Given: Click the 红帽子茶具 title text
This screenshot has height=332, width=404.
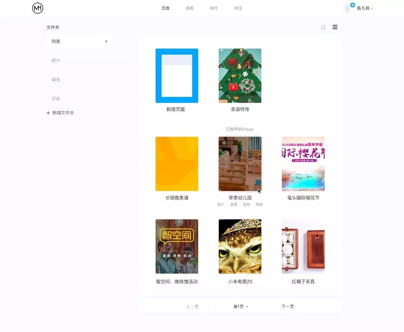Looking at the screenshot, I should (x=303, y=282).
